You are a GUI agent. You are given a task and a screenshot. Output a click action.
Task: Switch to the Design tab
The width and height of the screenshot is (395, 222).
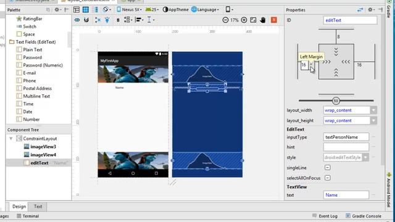point(19,207)
